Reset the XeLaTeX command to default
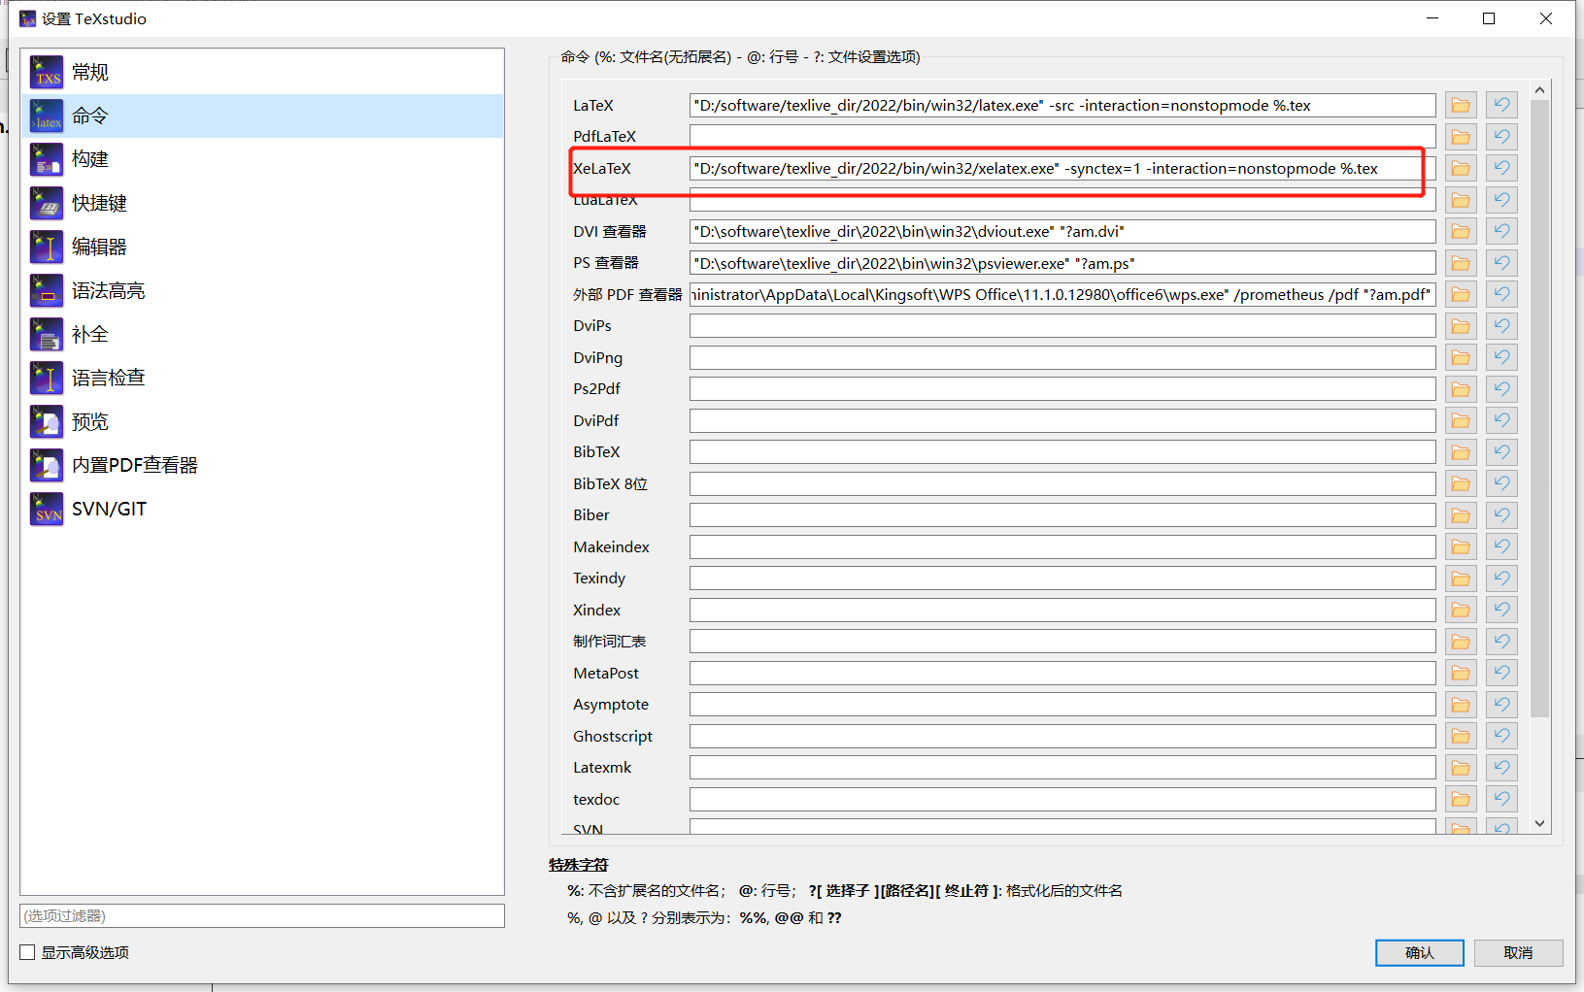Viewport: 1584px width, 992px height. click(x=1501, y=168)
